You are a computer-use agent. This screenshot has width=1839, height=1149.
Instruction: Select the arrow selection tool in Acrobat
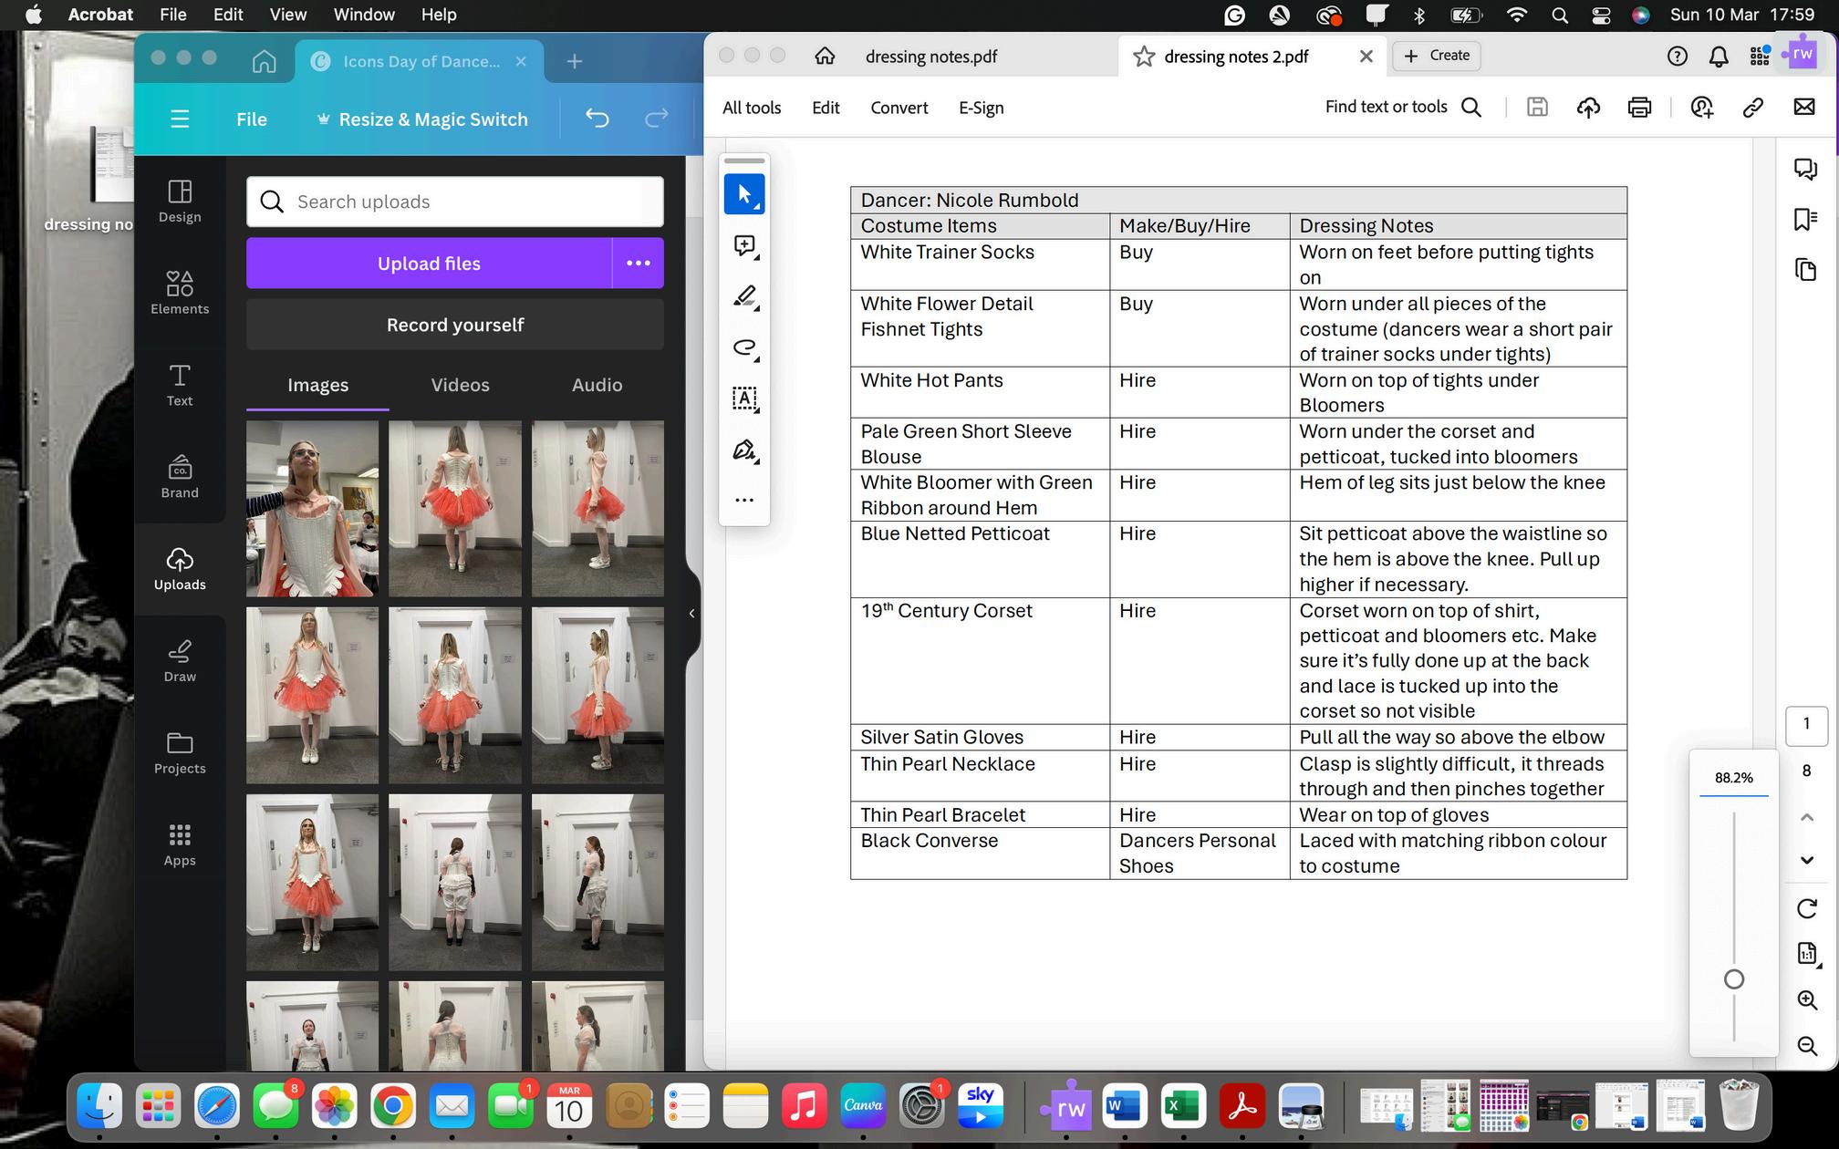pos(743,194)
